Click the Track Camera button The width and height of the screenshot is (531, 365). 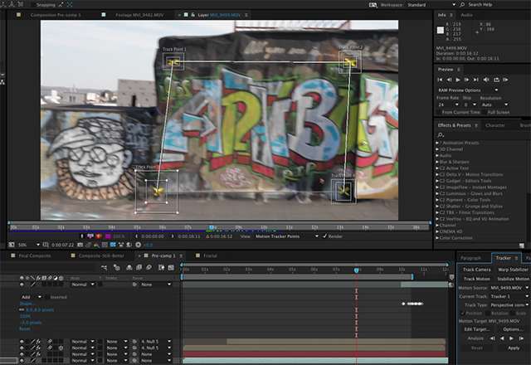(477, 270)
